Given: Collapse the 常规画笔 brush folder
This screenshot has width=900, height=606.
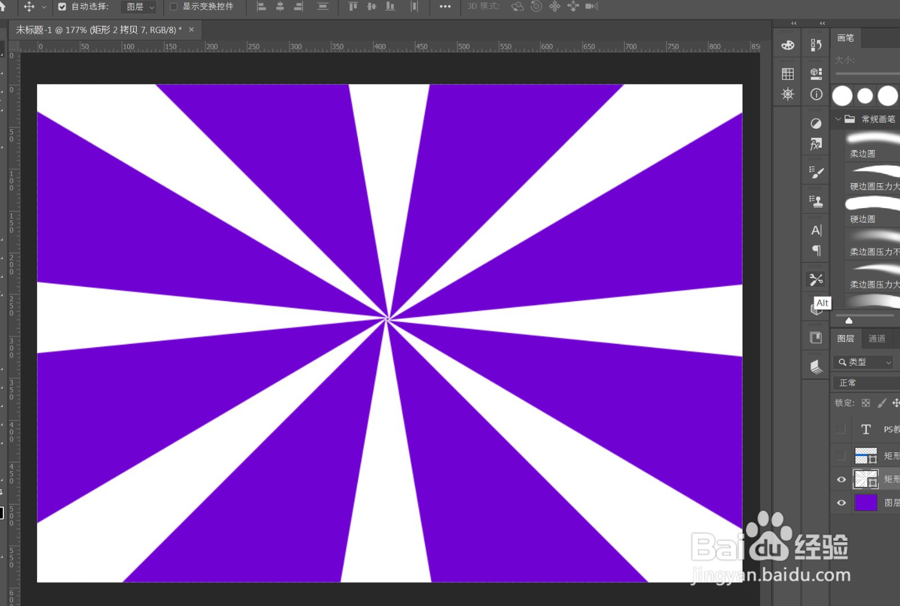Looking at the screenshot, I should (x=838, y=119).
